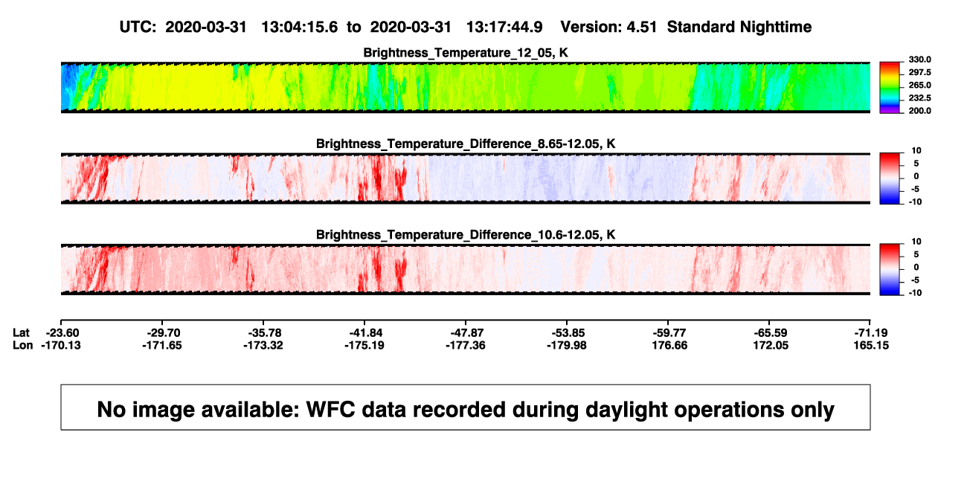This screenshot has height=496, width=967.
Task: Click latitude value -41.84
Action: [366, 332]
